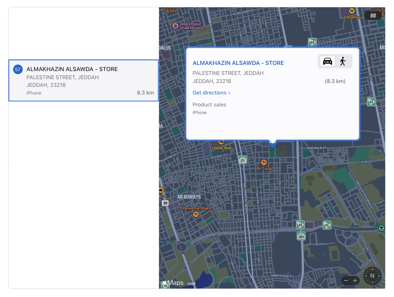The image size is (394, 297).
Task: Click the number 57 store badge
Action: [x=18, y=70]
